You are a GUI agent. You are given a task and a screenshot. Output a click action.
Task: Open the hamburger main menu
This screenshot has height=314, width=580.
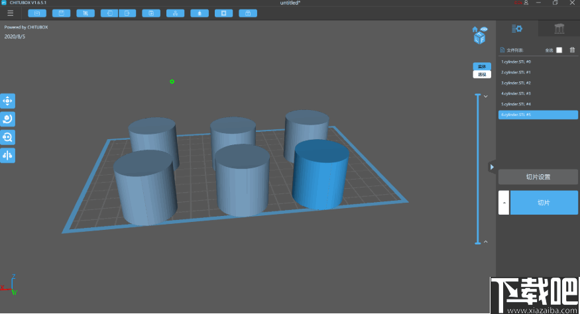(x=10, y=13)
